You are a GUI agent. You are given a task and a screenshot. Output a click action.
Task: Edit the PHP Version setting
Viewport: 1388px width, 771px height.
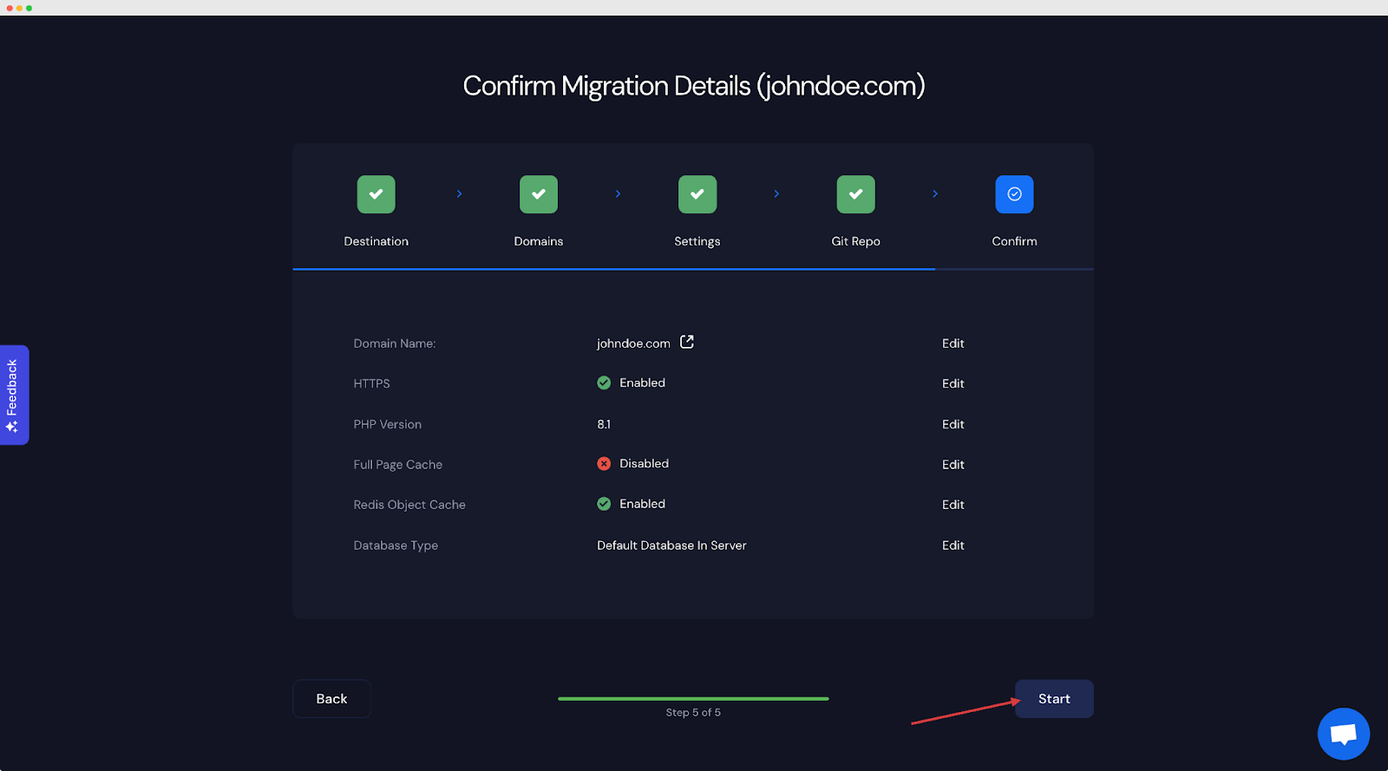point(953,424)
